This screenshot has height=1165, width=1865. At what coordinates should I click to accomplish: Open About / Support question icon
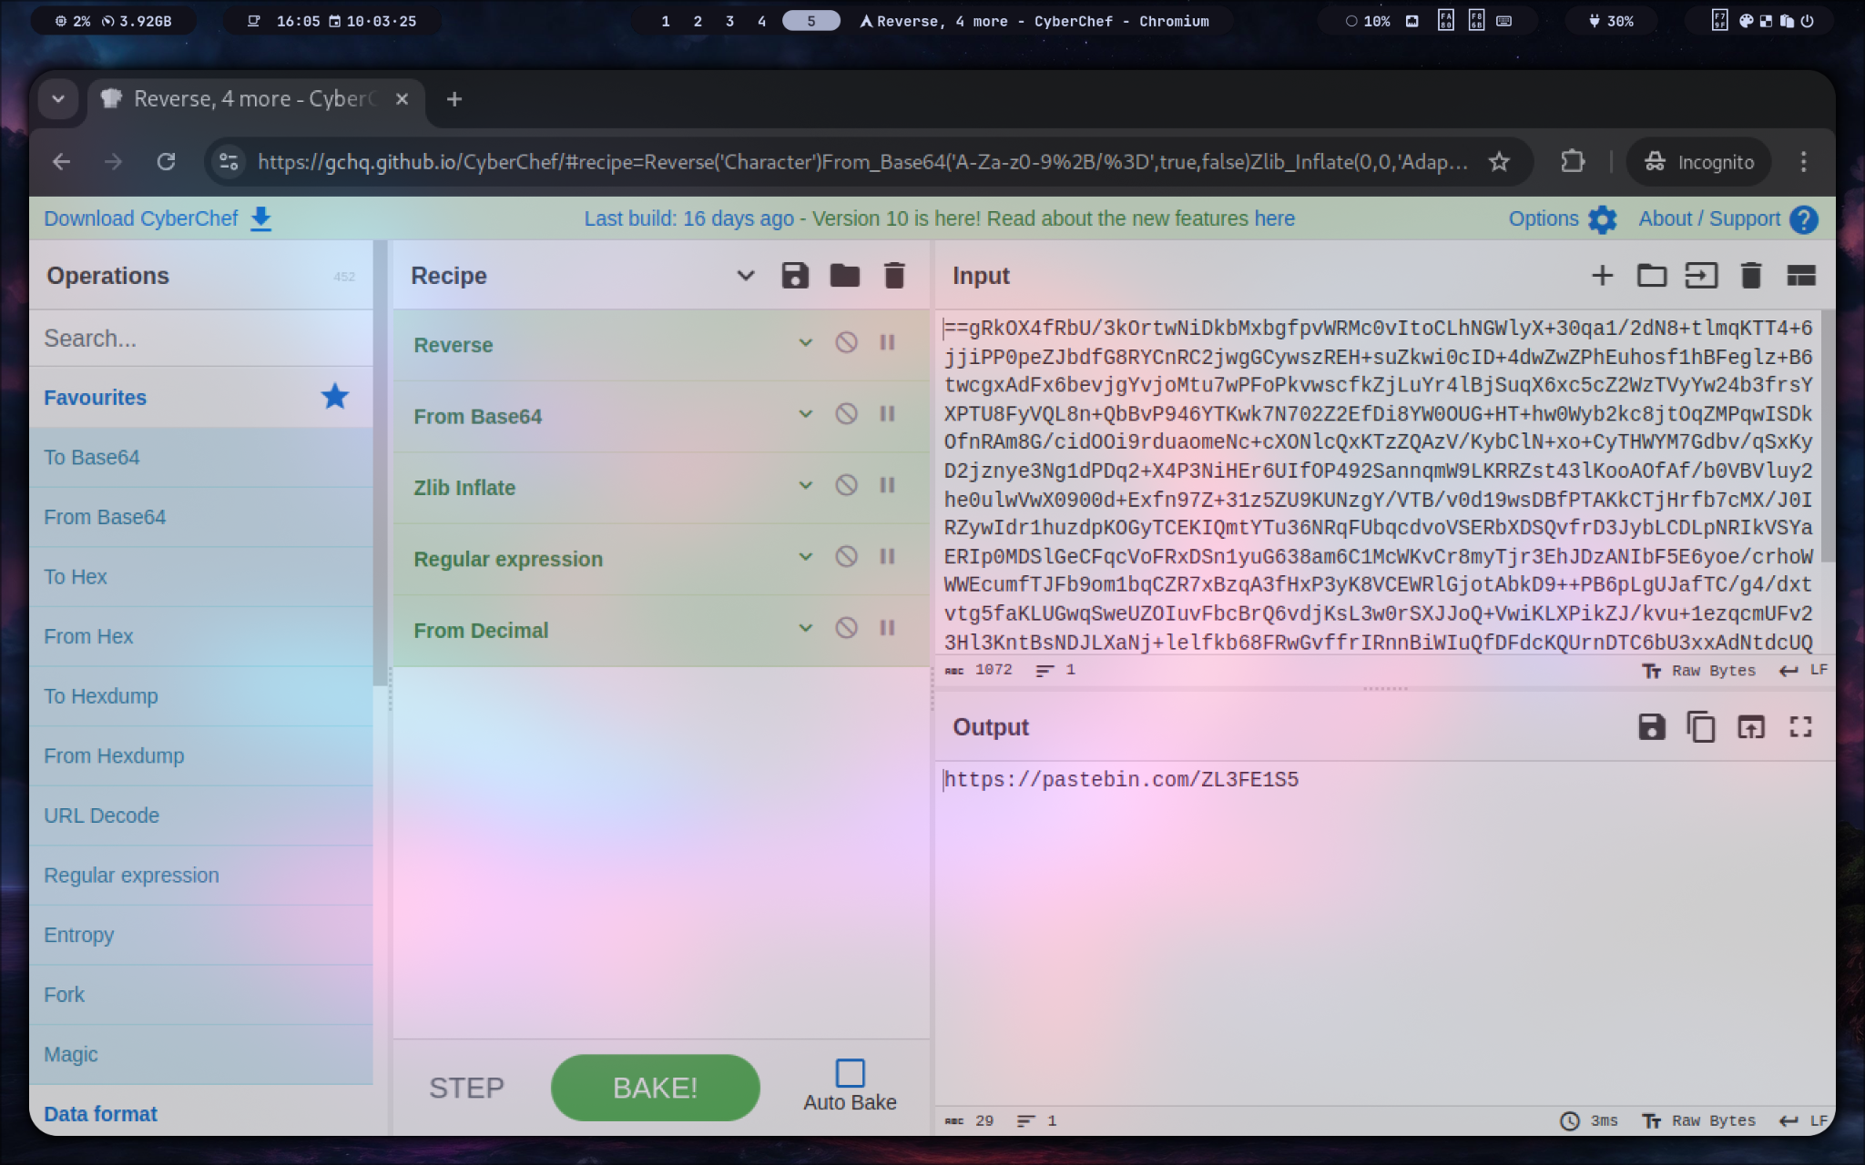point(1803,219)
